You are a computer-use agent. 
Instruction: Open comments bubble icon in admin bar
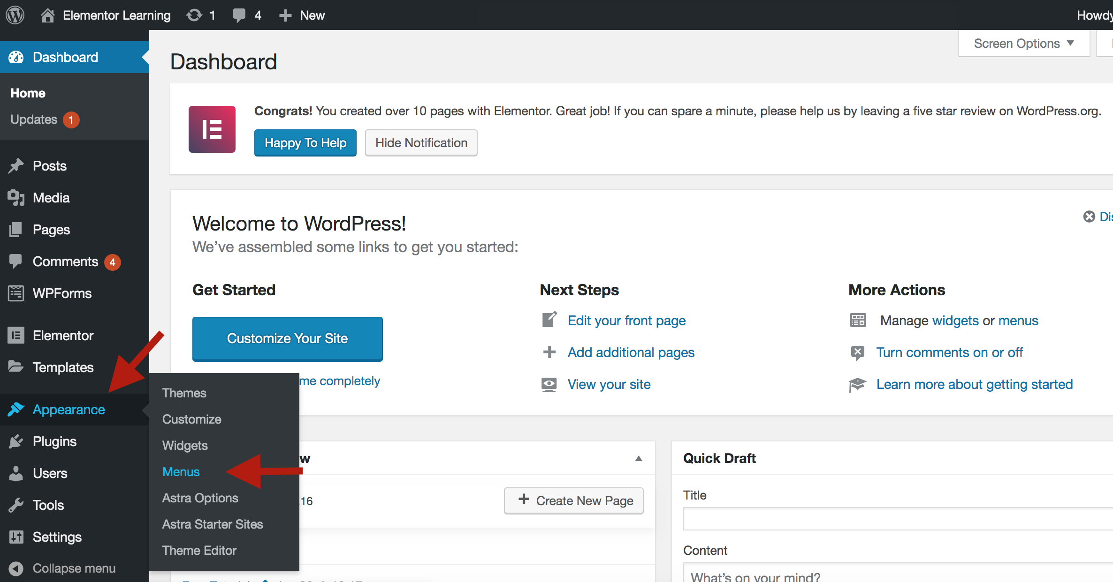(239, 15)
